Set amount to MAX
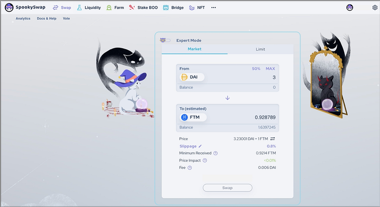The height and width of the screenshot is (207, 380). pos(270,68)
